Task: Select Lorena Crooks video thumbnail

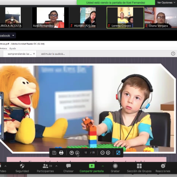Action: (x=125, y=17)
